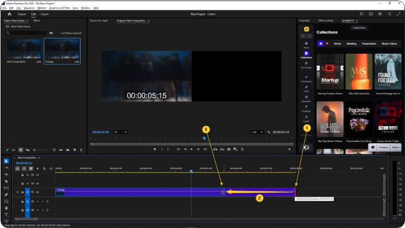Open Transitions in Spotlight FX sidebar
Screen dimensions: 405x228
[x=306, y=79]
